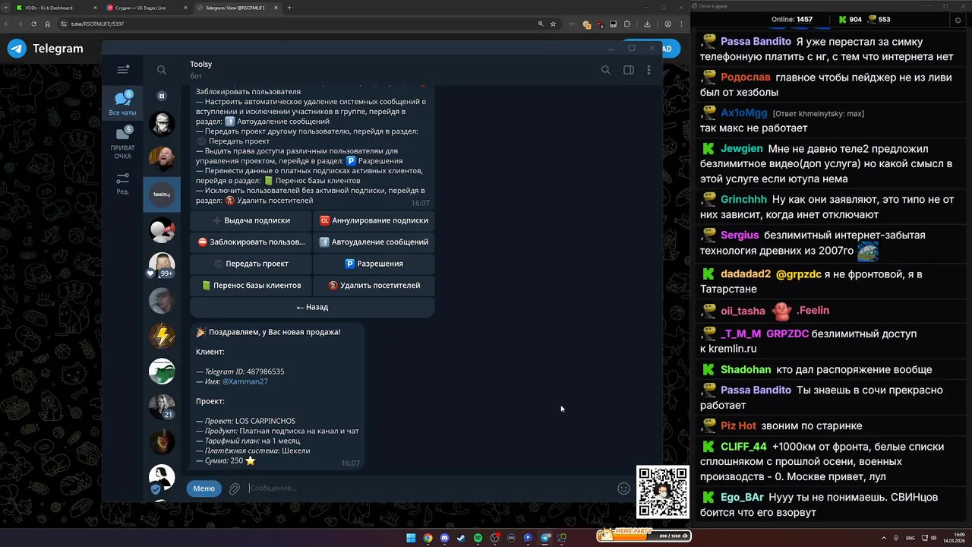972x547 pixels.
Task: Search within the Toolsy chat
Action: click(x=605, y=70)
